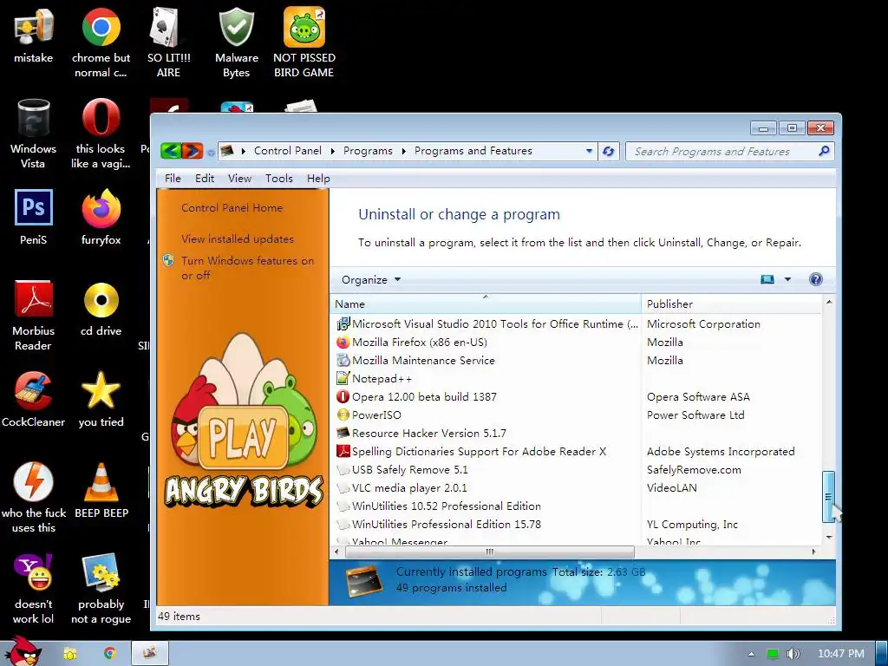888x666 pixels.
Task: Click the vertical scrollbar thumb
Action: point(828,497)
